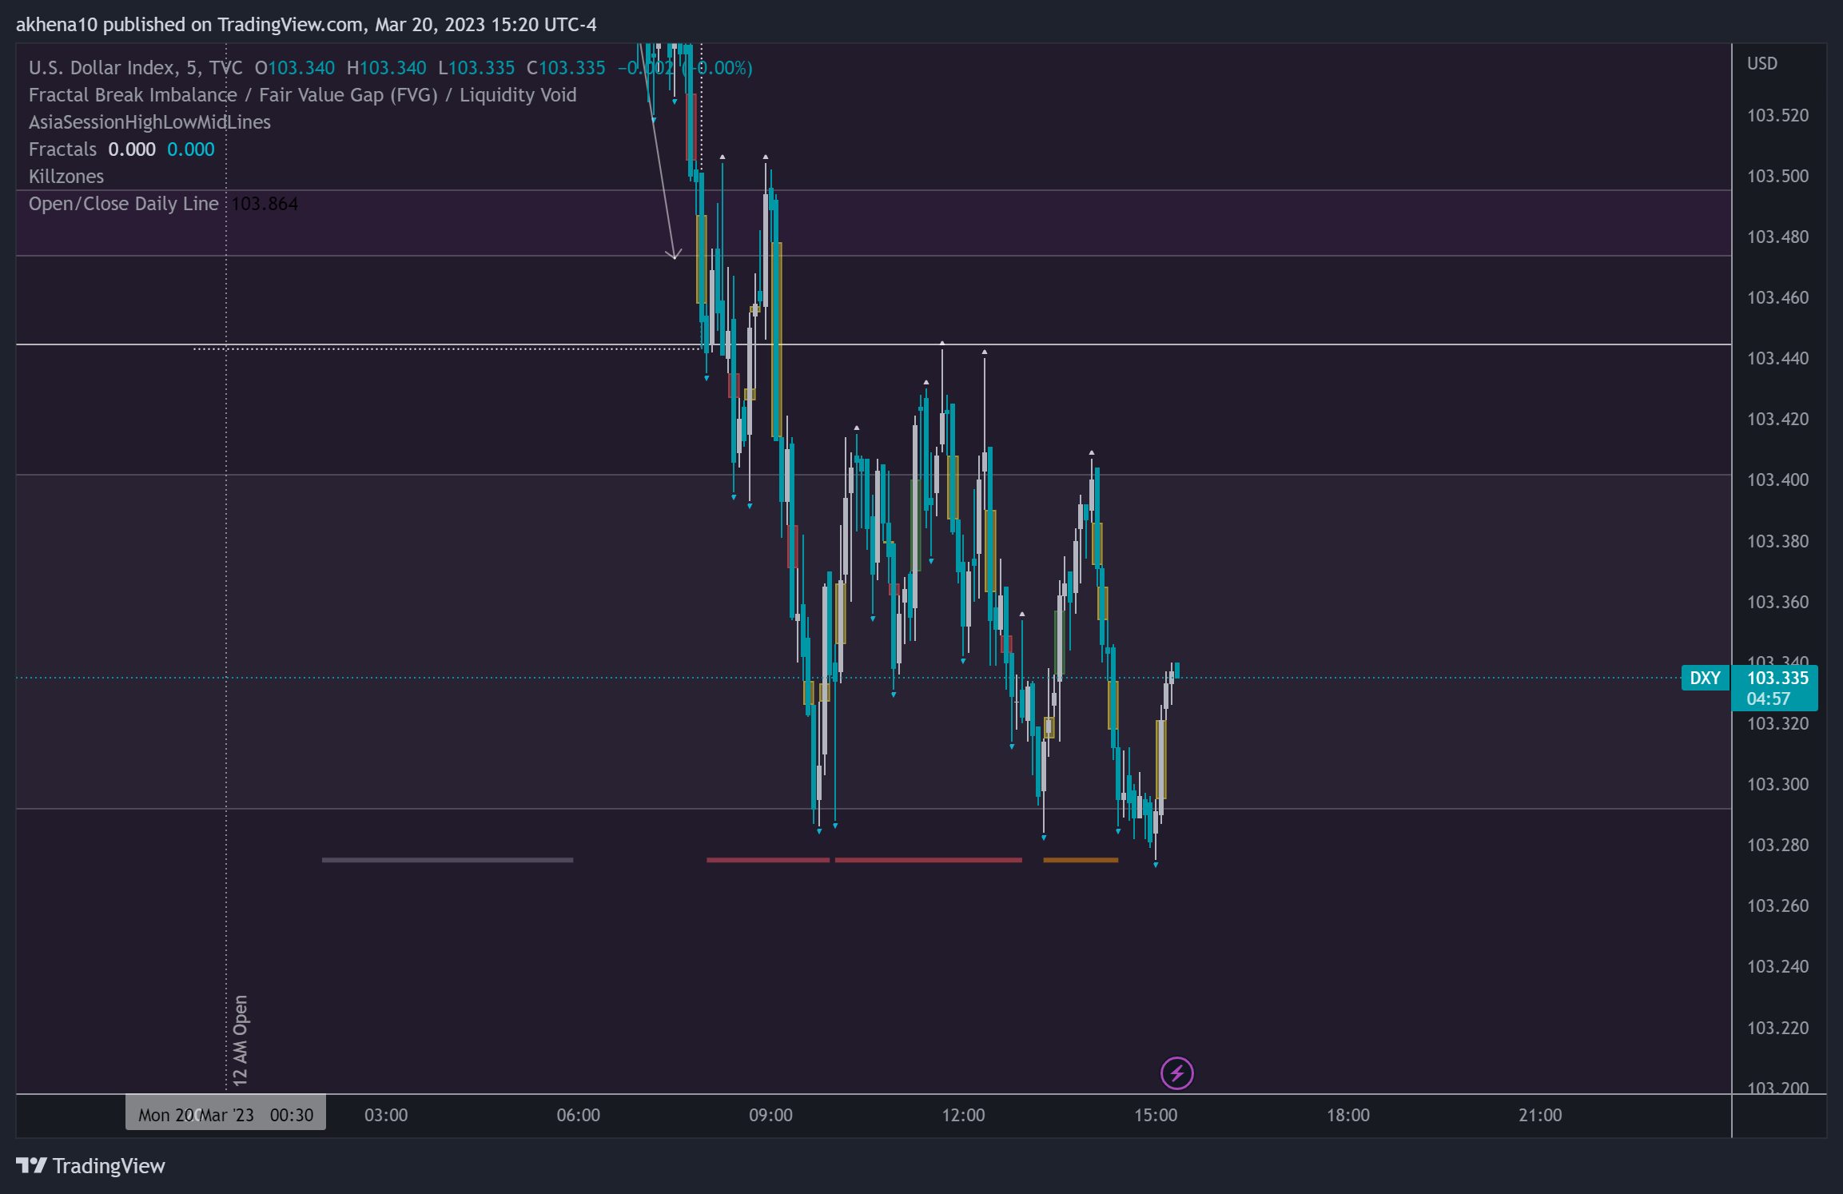Image resolution: width=1843 pixels, height=1194 pixels.
Task: Click the 12 AM Open vertical line label
Action: click(241, 1041)
